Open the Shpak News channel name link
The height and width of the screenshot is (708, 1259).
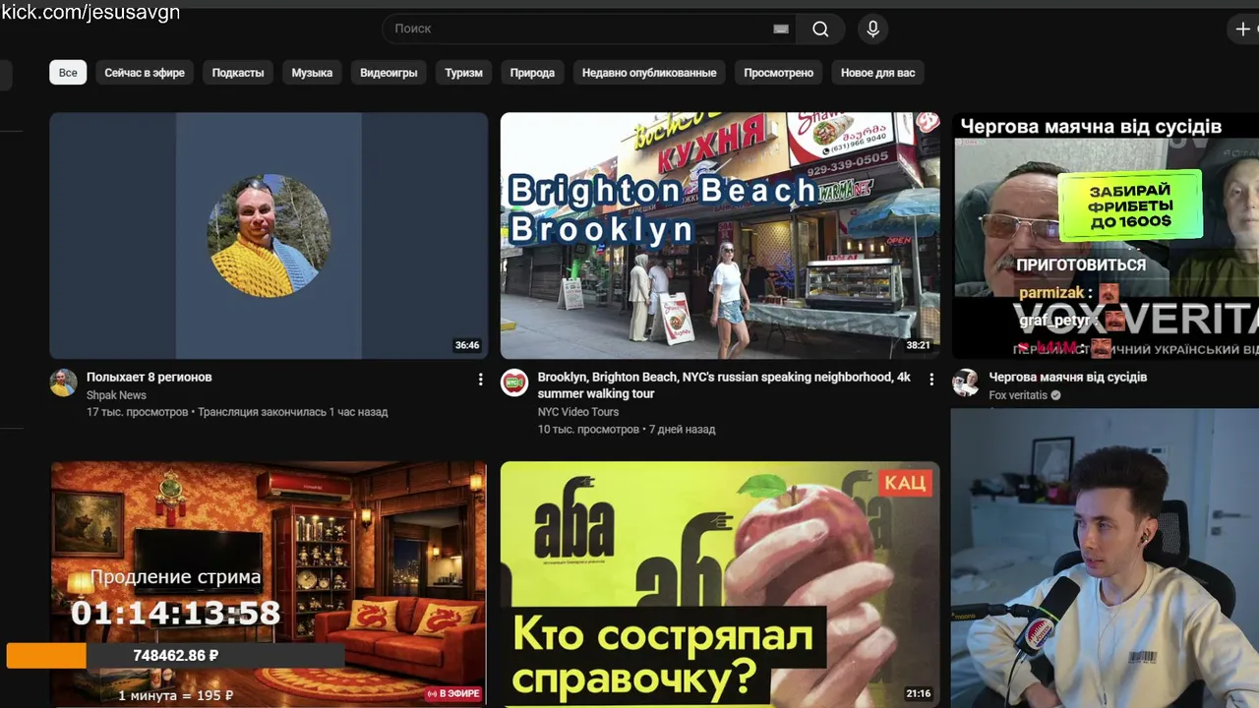pyautogui.click(x=116, y=395)
